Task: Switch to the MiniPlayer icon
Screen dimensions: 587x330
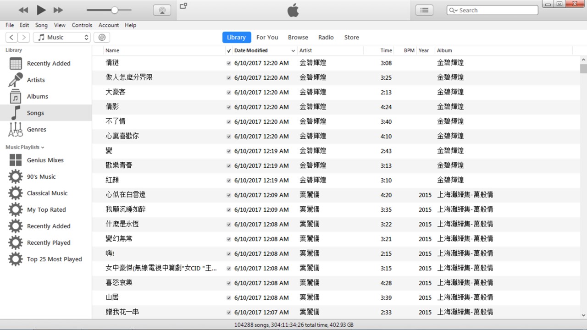Action: click(183, 6)
